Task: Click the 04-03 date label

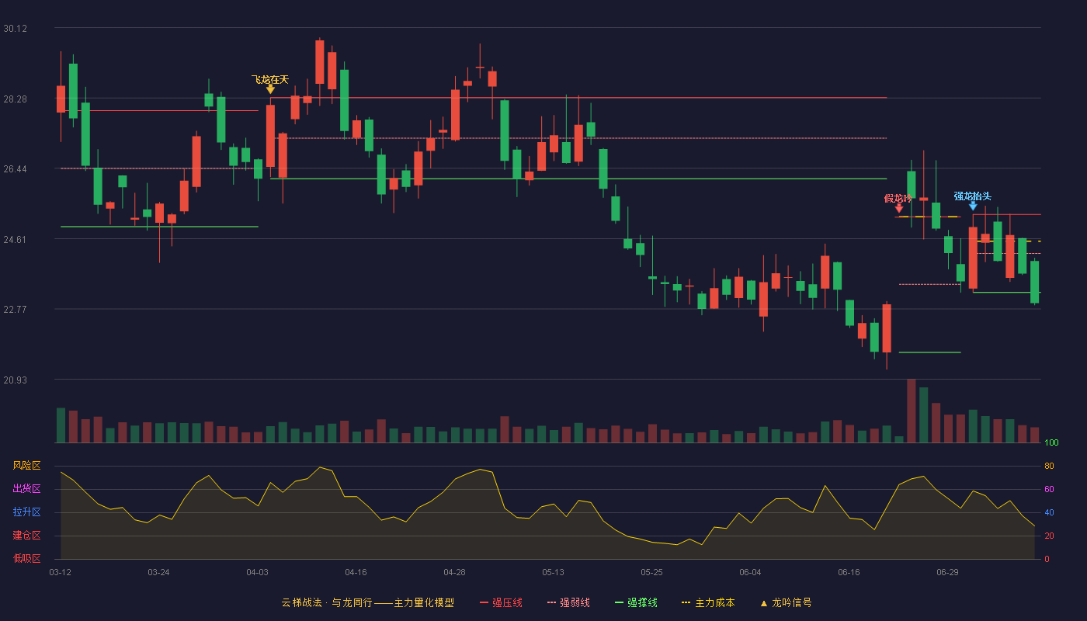Action: [257, 572]
